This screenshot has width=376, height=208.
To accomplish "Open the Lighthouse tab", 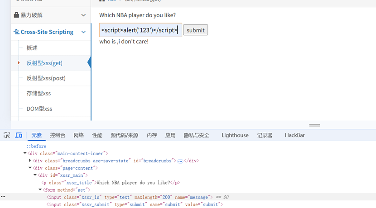I will click(x=235, y=135).
